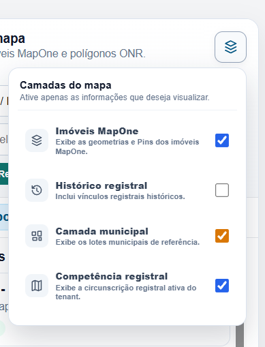Click the Camada municipal label
The height and width of the screenshot is (347, 265).
[102, 231]
